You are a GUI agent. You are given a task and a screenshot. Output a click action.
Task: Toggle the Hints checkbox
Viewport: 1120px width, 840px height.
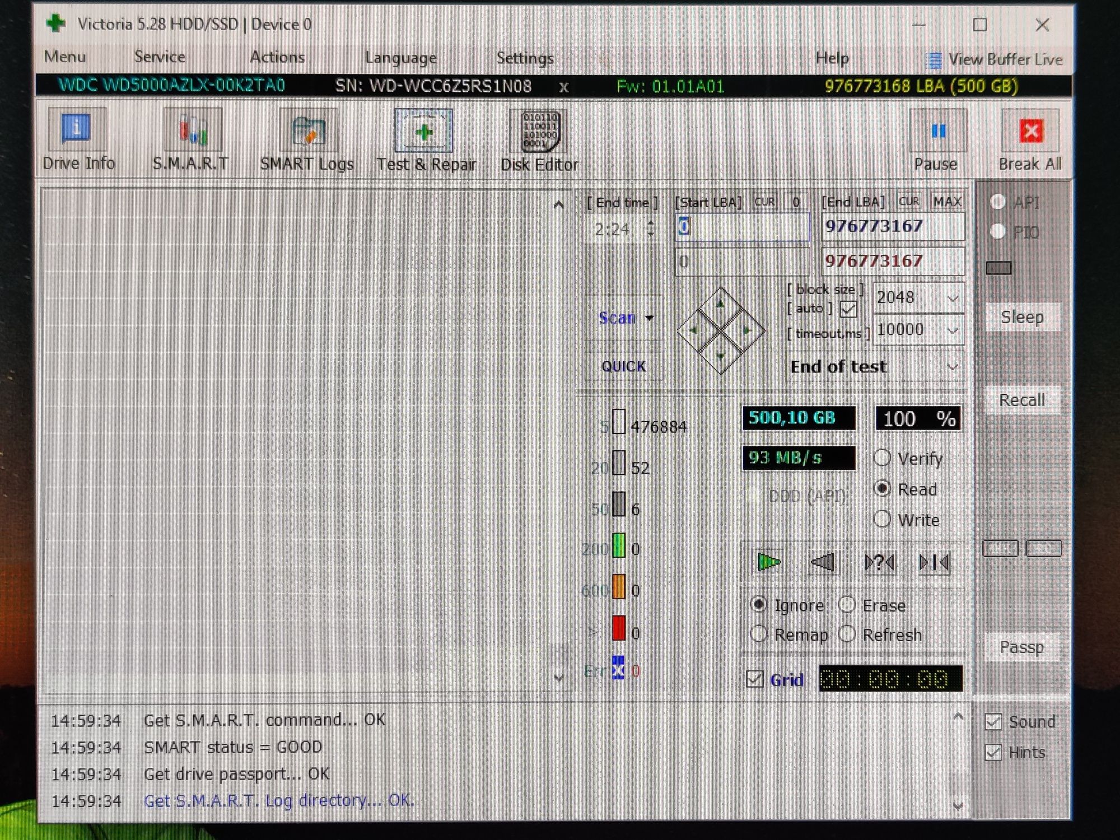click(993, 752)
